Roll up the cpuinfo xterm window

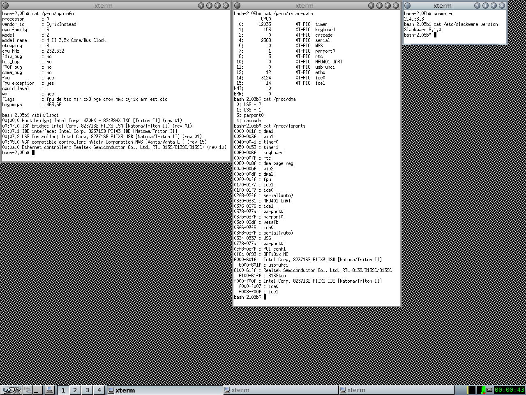201,6
